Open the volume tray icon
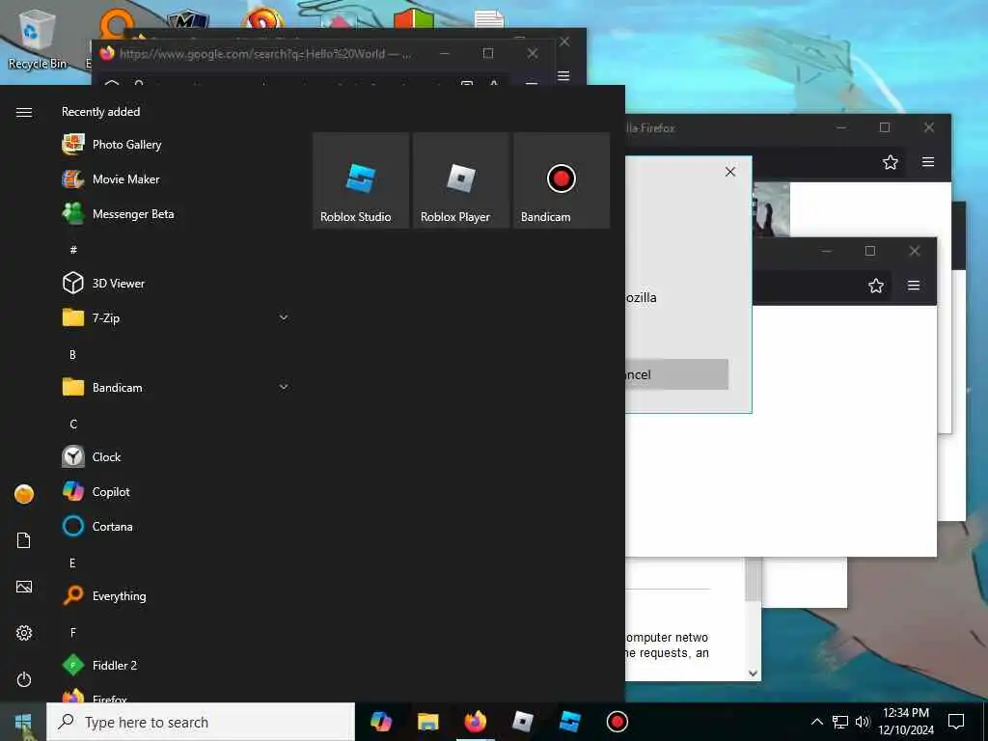The height and width of the screenshot is (741, 988). 862,722
